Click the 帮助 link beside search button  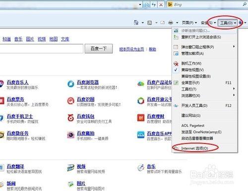pos(152,49)
